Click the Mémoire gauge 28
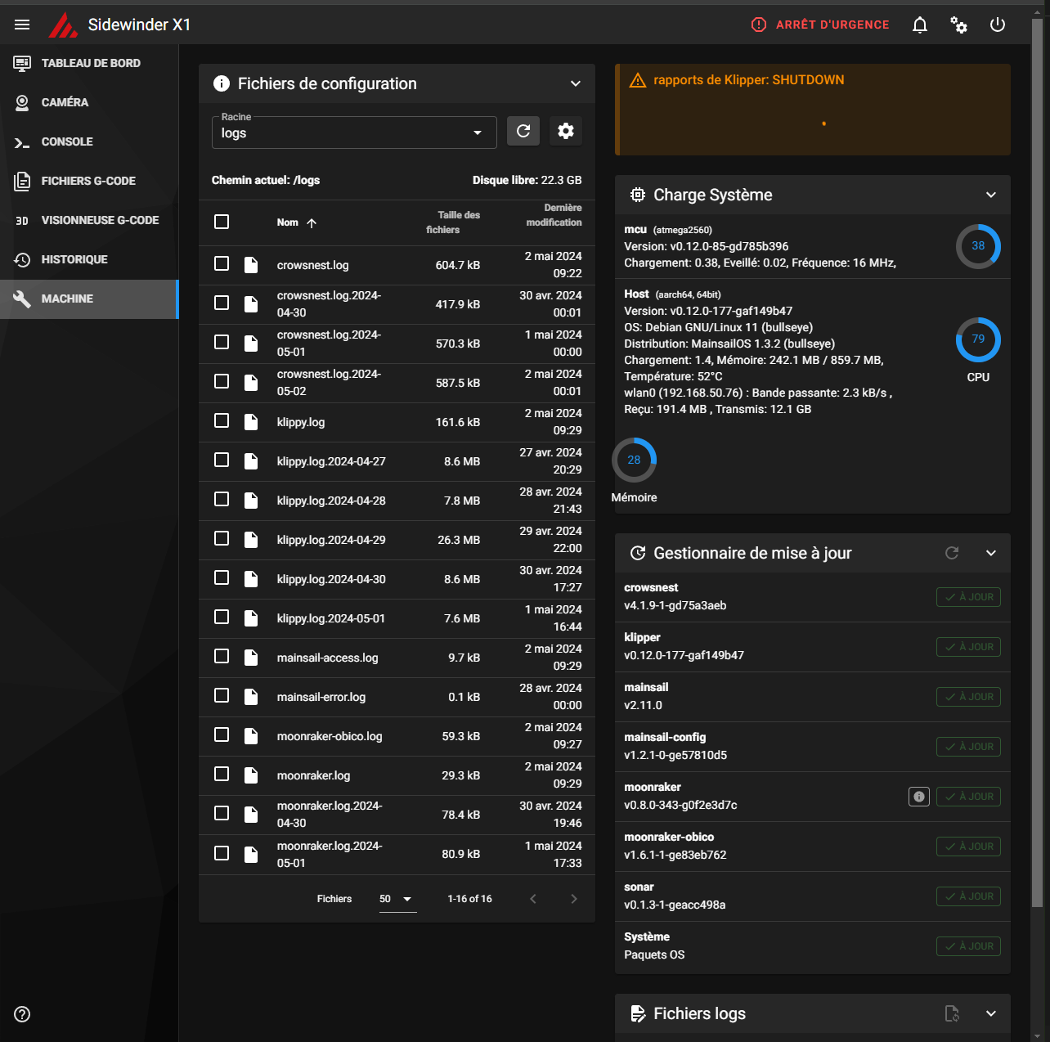 [635, 460]
